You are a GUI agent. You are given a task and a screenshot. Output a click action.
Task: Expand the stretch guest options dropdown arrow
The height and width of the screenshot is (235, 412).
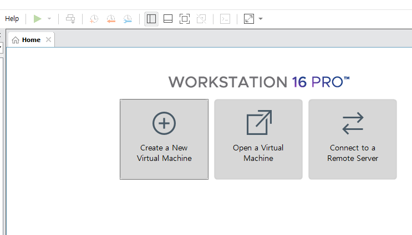click(x=261, y=19)
